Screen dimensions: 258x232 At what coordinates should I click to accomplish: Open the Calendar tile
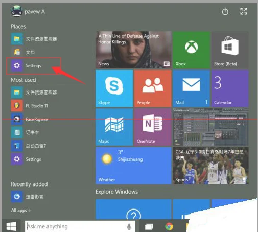click(230, 88)
